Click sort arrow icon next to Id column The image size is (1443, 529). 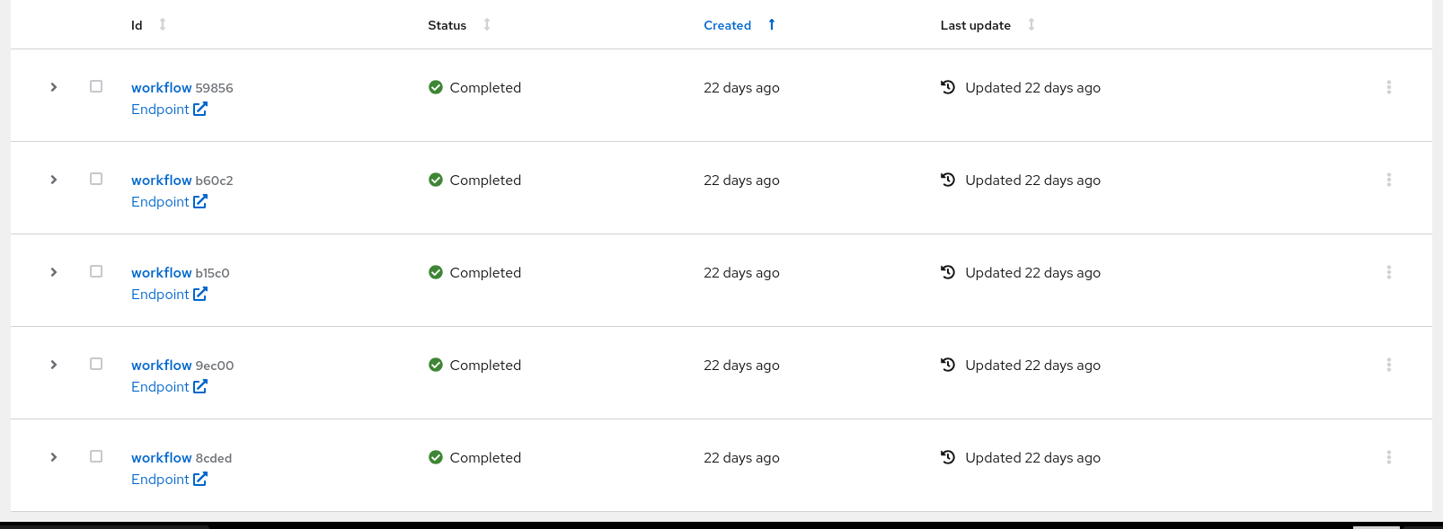click(163, 24)
